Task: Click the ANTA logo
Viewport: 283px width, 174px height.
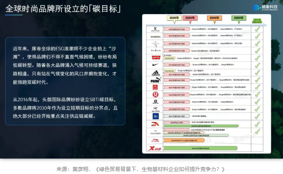Action: click(155, 124)
